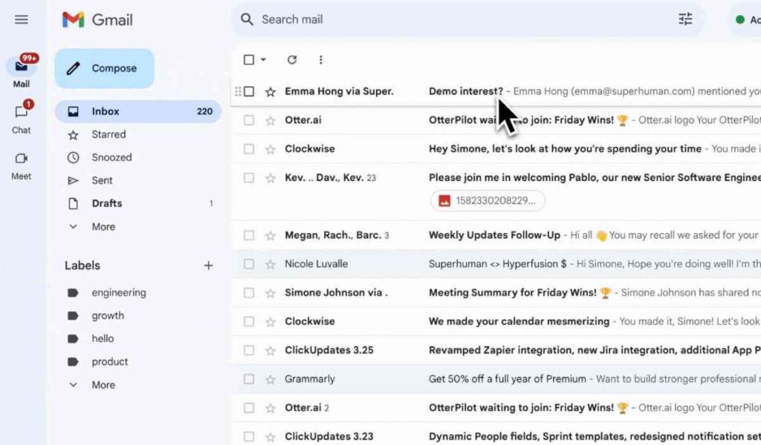The width and height of the screenshot is (761, 445).
Task: Star the Kev, Dav, Kev thread
Action: pos(271,178)
